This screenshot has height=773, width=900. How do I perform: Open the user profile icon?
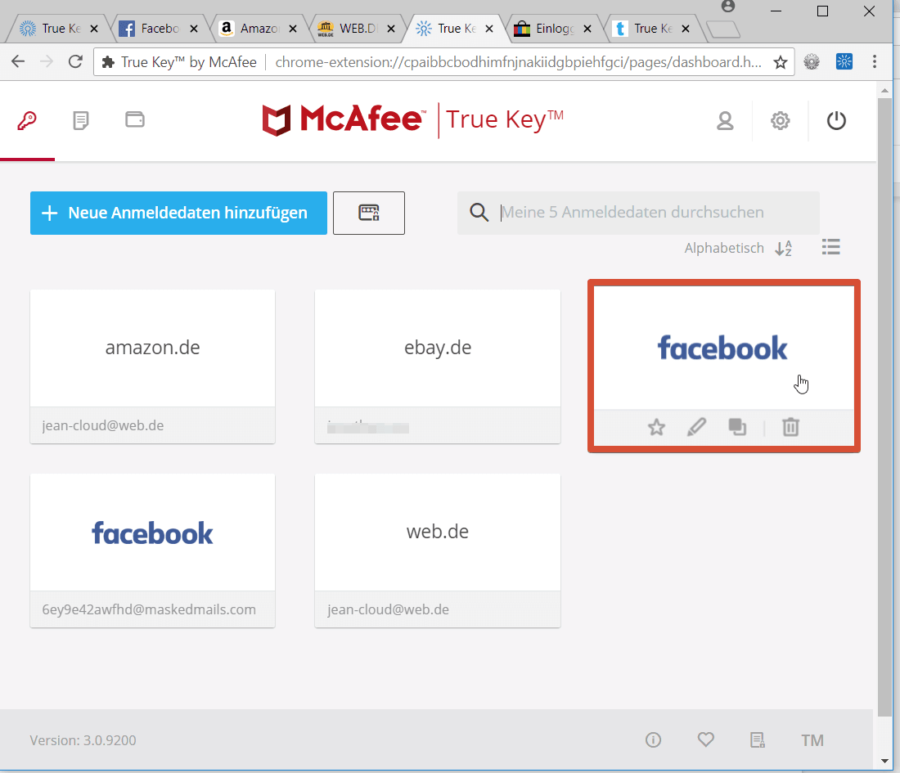coord(725,120)
